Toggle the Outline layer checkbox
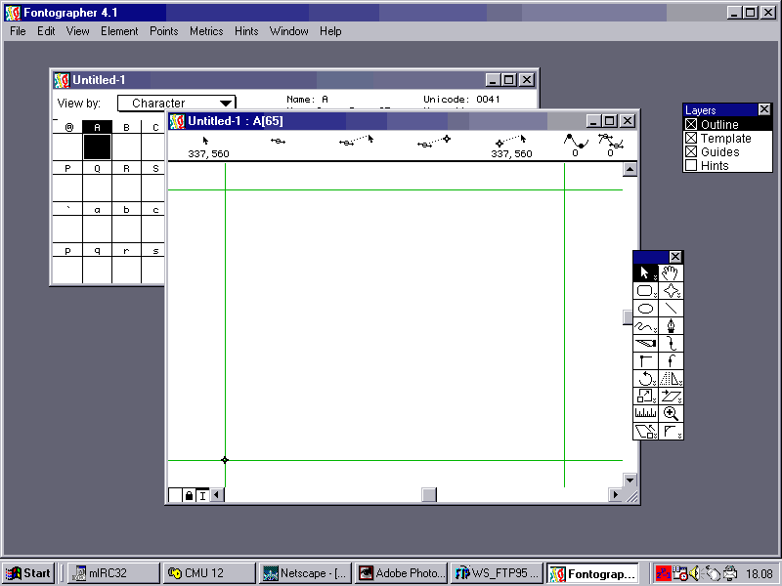782x586 pixels. coord(691,124)
